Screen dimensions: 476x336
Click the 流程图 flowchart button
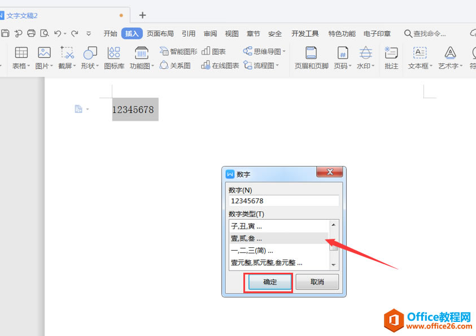[x=259, y=66]
